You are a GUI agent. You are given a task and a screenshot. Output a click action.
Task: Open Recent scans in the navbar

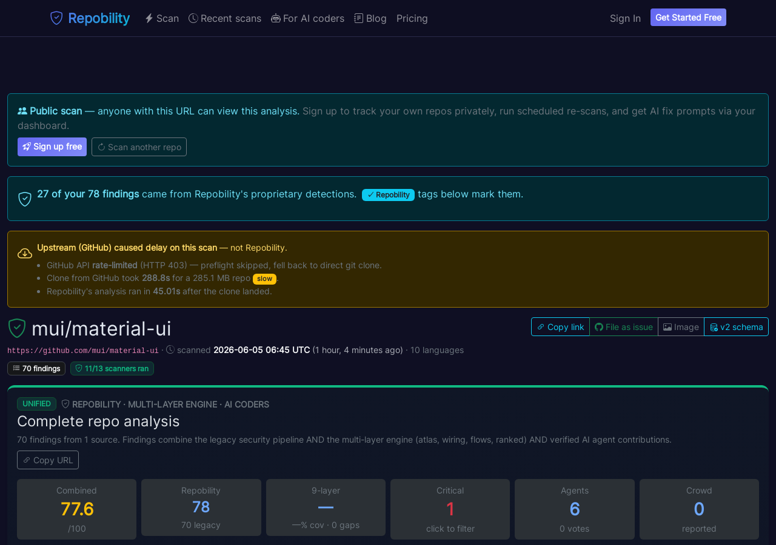click(x=225, y=18)
